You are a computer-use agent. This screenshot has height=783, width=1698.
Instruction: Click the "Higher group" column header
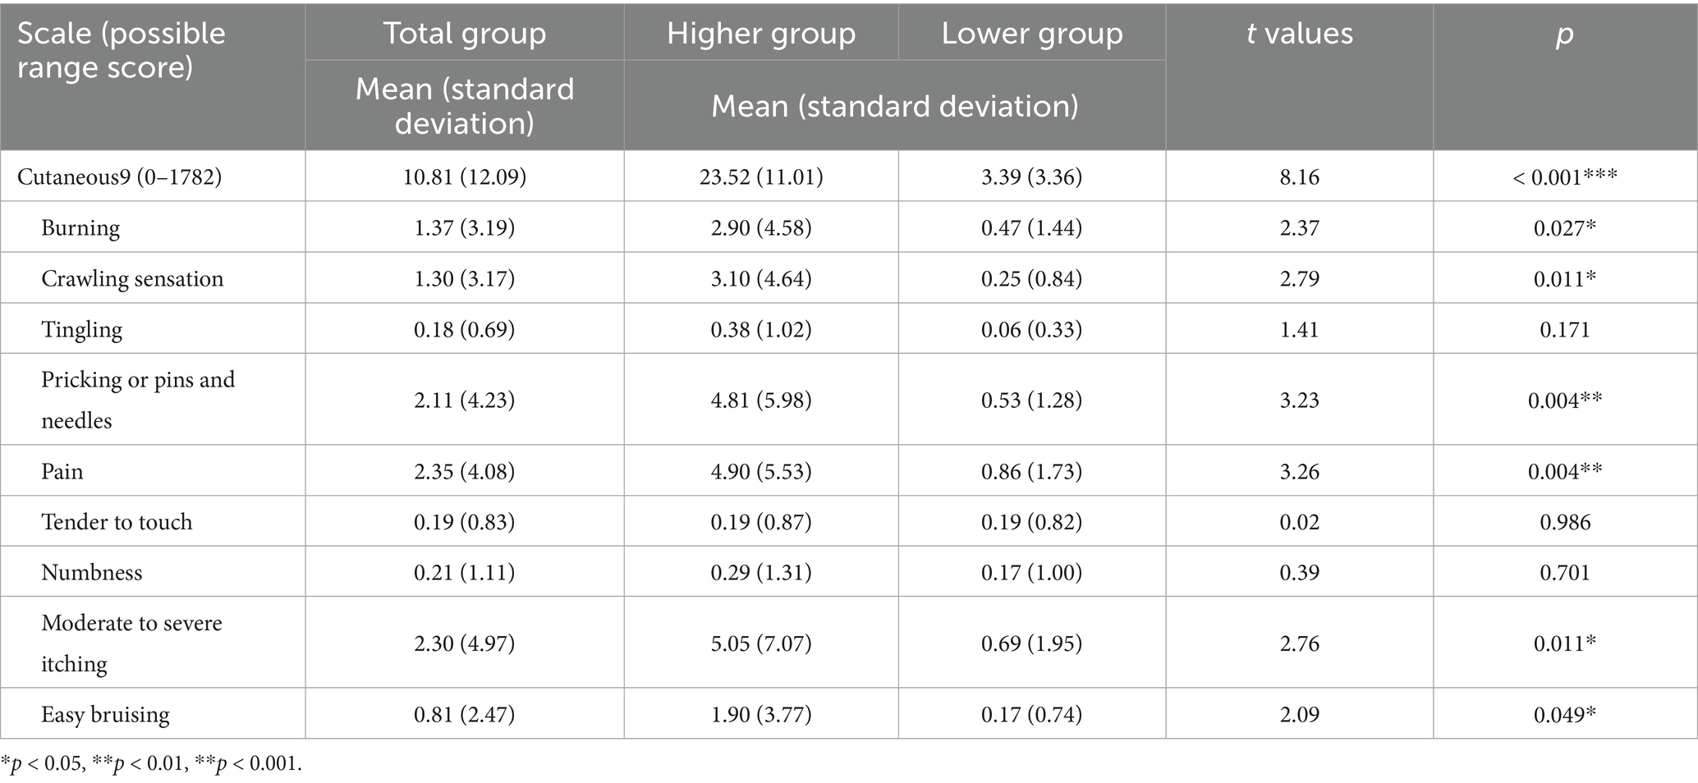pyautogui.click(x=761, y=34)
